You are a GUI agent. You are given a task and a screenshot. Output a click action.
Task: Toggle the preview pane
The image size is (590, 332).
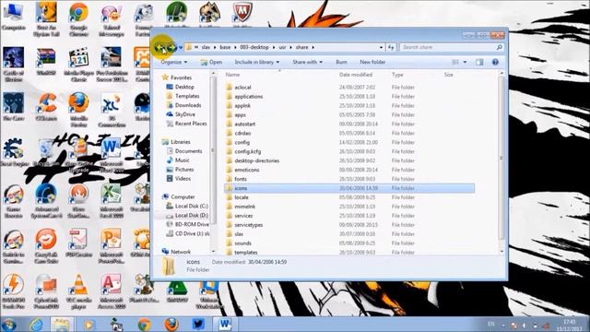click(x=479, y=62)
